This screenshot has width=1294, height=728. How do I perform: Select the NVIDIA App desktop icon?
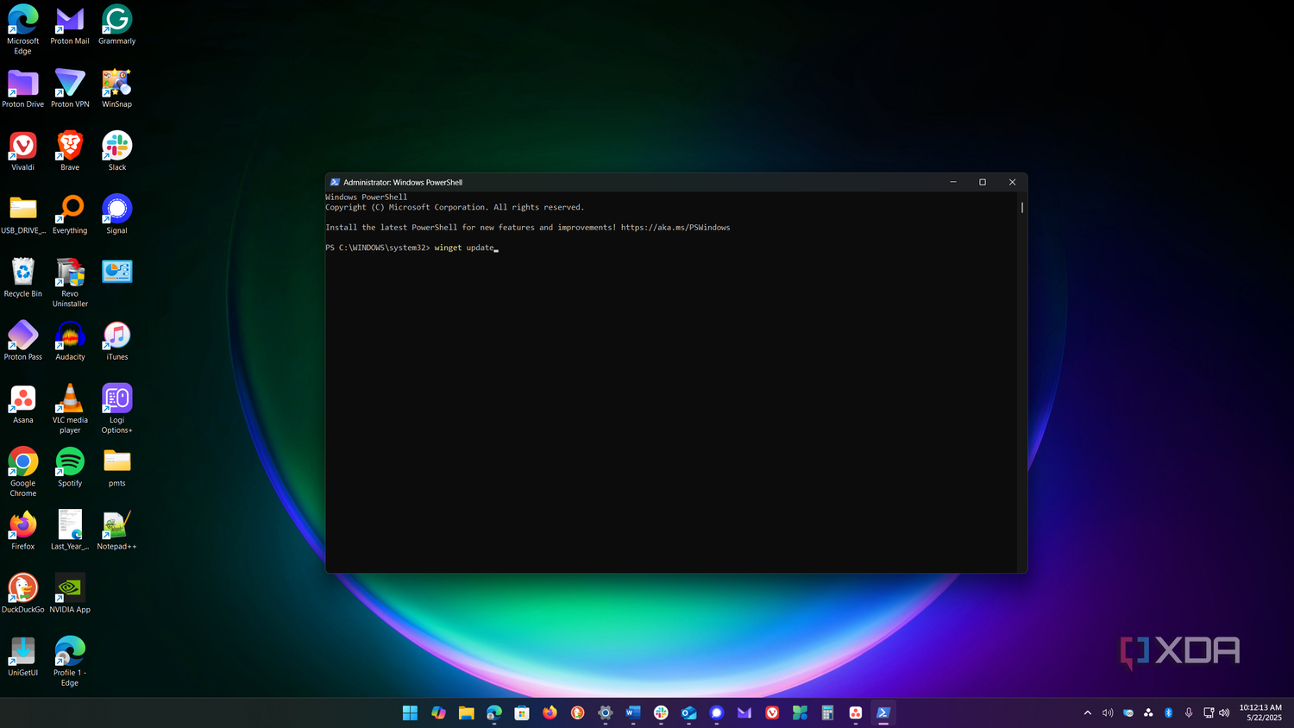[x=70, y=593]
